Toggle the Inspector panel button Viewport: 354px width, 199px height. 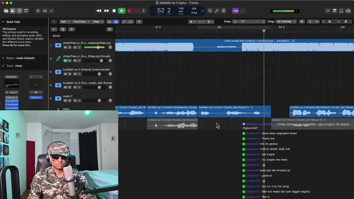[x=13, y=11]
